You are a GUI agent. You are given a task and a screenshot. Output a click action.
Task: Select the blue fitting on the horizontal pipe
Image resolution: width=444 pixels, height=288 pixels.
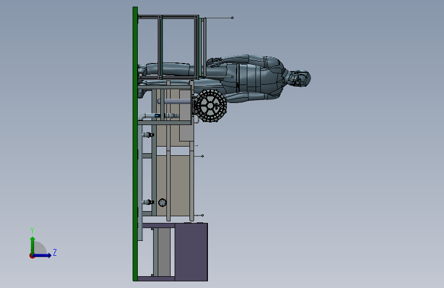pyautogui.click(x=157, y=116)
